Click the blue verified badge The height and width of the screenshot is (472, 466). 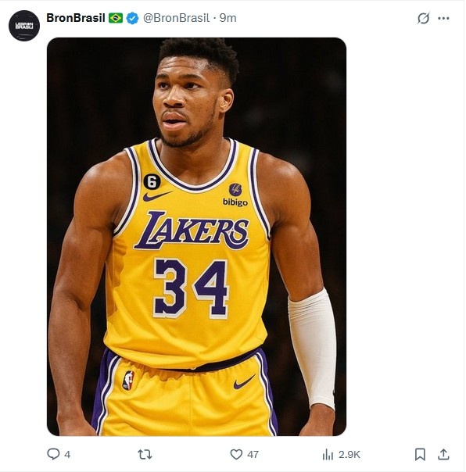point(132,18)
